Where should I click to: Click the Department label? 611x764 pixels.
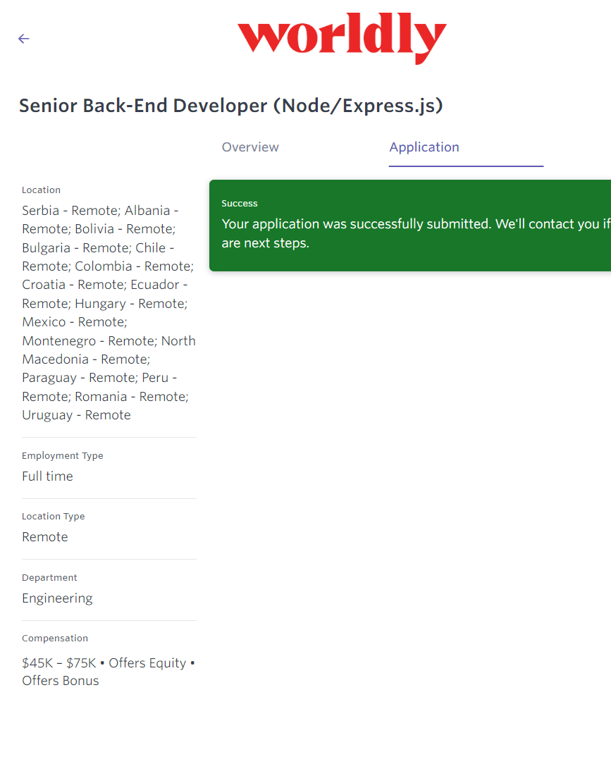point(49,578)
